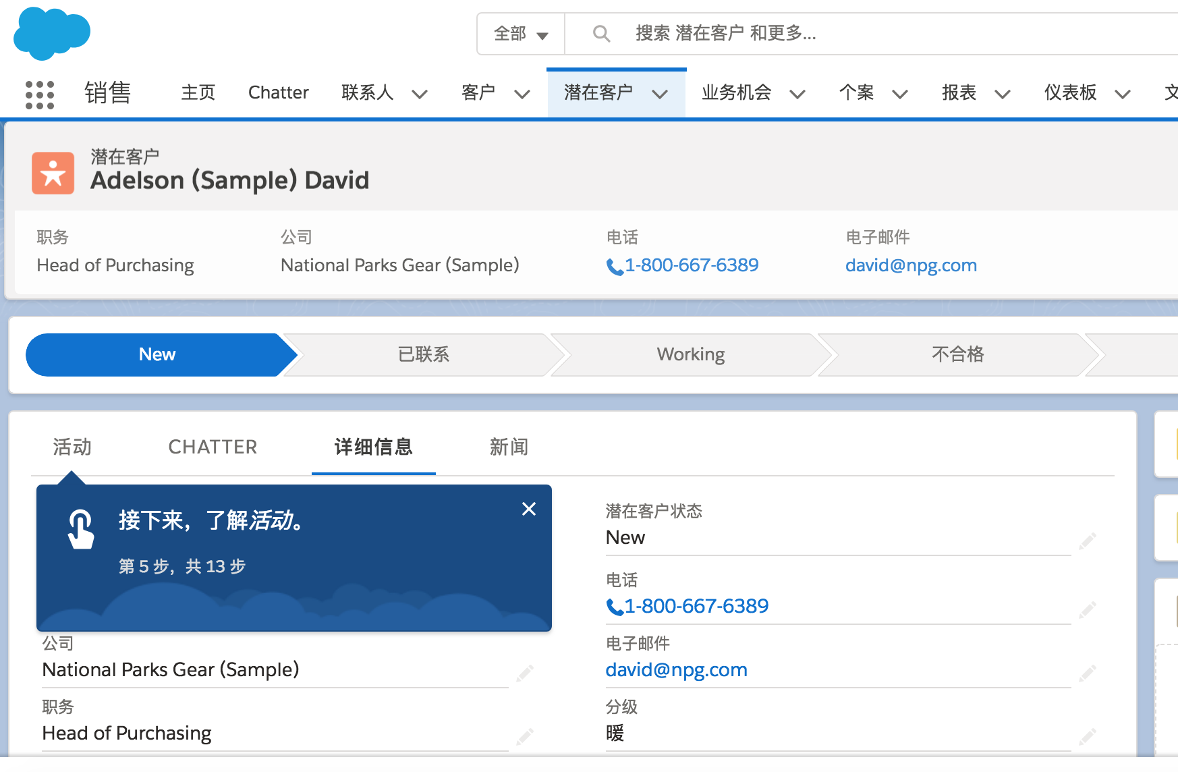Viewport: 1178px width, 772px height.
Task: Click pencil icon next to Head of Purchasing
Action: (x=524, y=736)
